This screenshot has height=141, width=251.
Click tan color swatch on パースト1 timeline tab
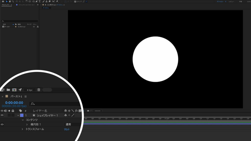click(x=7, y=96)
